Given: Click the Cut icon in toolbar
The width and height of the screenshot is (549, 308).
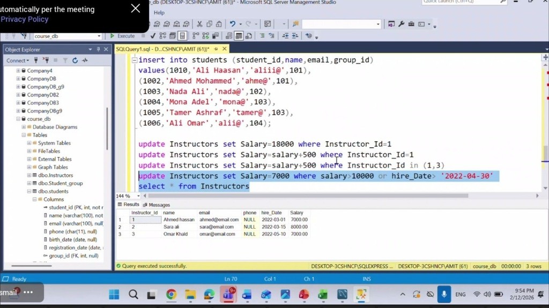Looking at the screenshot, I should 199,24.
